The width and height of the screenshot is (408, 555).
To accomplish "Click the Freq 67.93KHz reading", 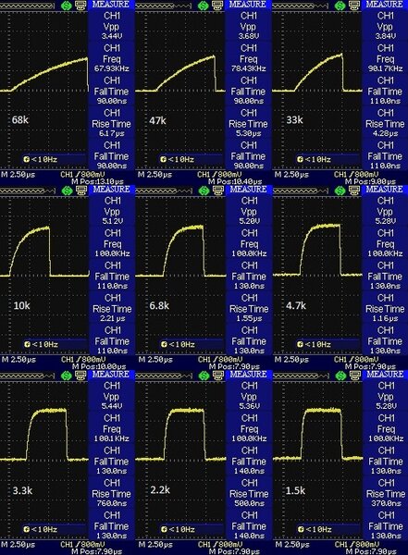I will (112, 68).
